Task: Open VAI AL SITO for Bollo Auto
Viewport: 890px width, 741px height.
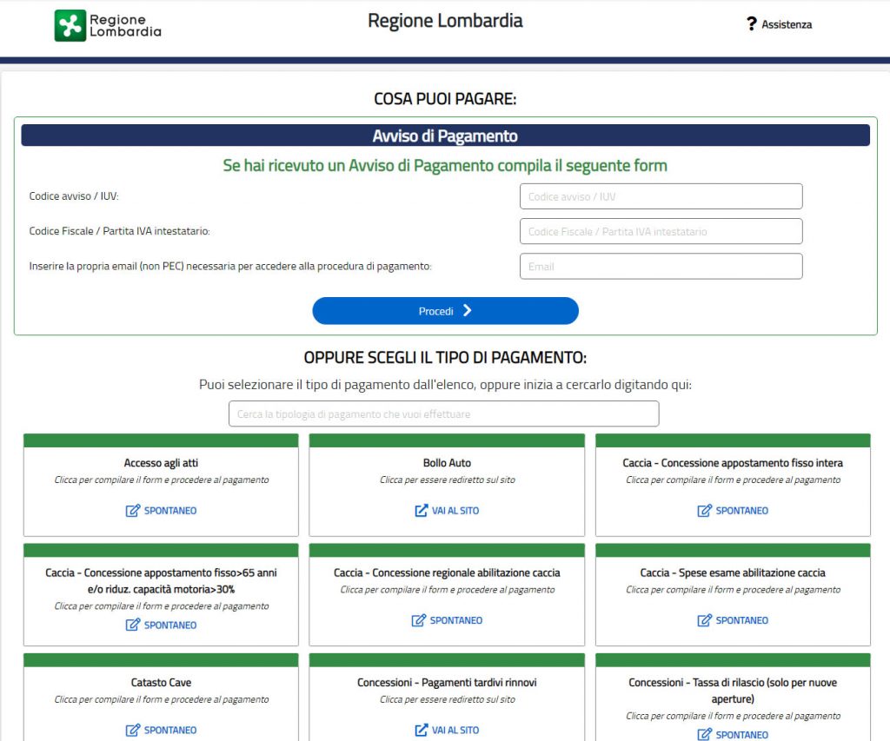Action: pos(455,511)
